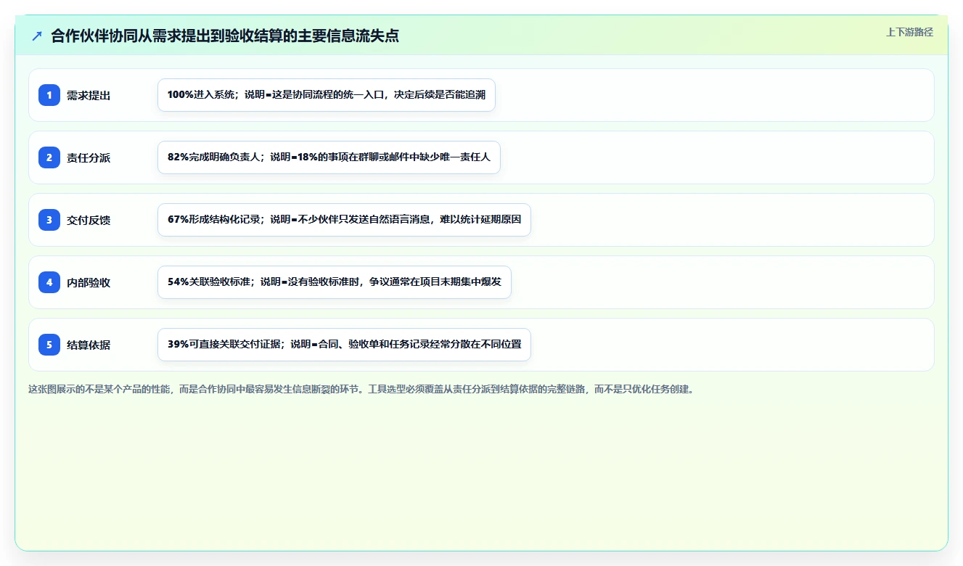Click the chart title 合作伙伴协同从需求提出到验收结算

pyautogui.click(x=225, y=36)
